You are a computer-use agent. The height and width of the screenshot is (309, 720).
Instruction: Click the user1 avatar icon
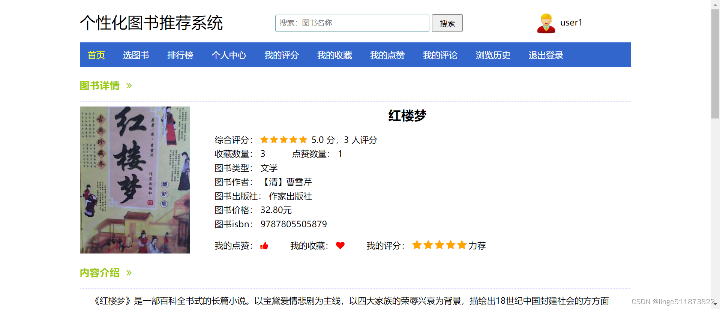[546, 23]
